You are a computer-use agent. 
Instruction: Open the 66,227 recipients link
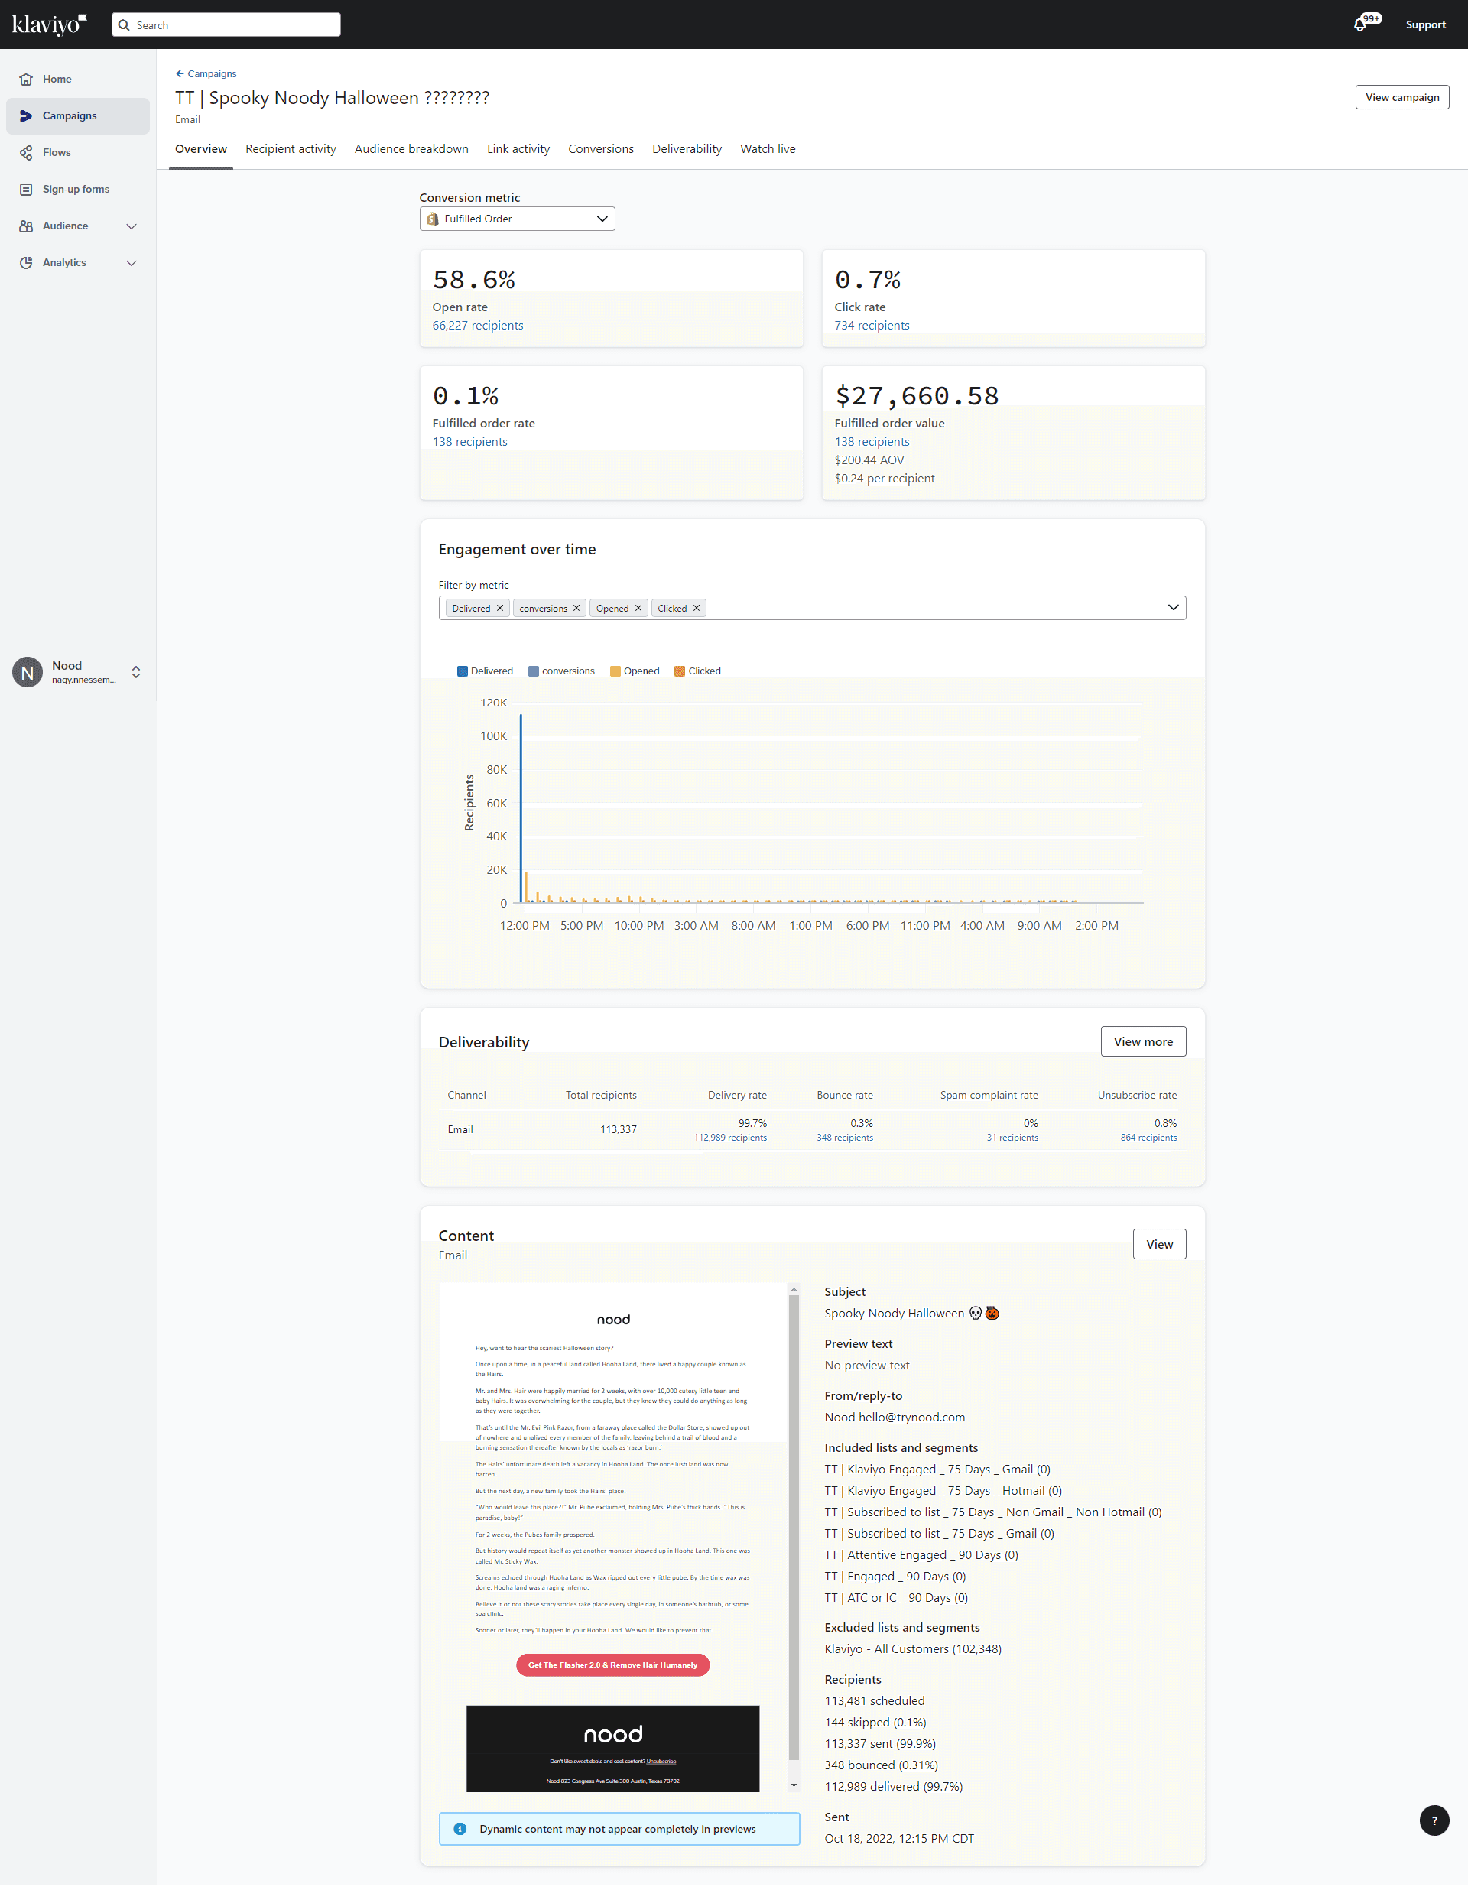(478, 326)
